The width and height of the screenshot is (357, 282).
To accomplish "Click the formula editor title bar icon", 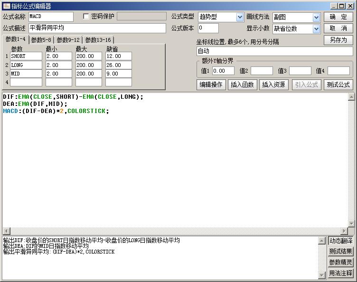I will [6, 6].
